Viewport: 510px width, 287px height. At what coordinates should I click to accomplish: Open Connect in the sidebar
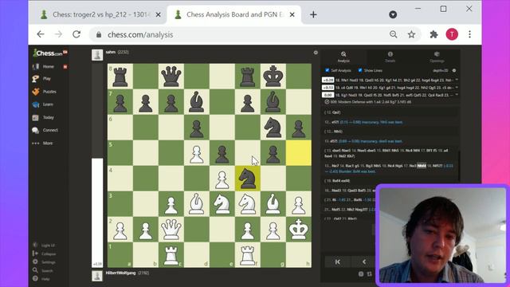(x=45, y=130)
